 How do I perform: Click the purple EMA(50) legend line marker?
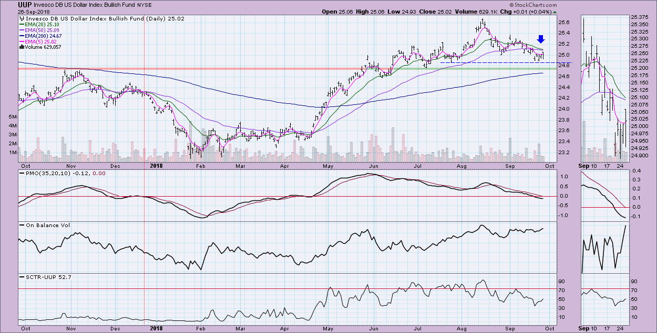click(21, 30)
